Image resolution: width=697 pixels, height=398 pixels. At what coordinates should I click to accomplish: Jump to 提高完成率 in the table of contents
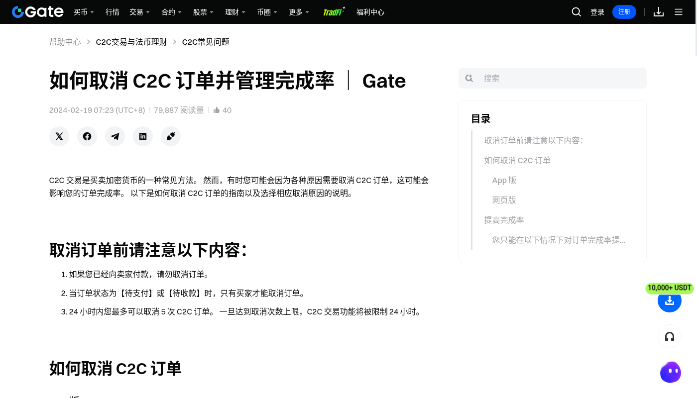click(x=504, y=220)
